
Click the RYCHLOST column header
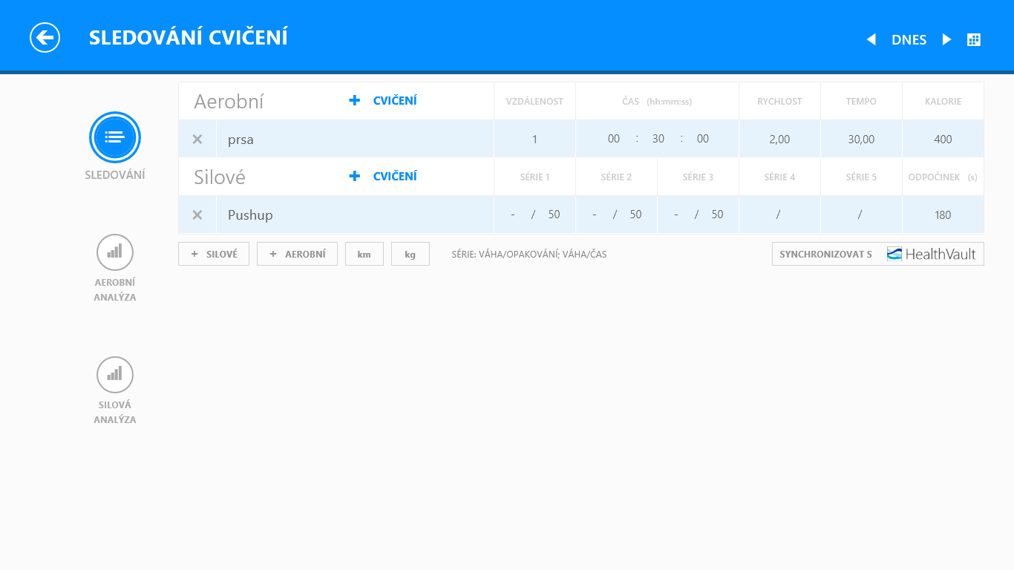coord(779,101)
